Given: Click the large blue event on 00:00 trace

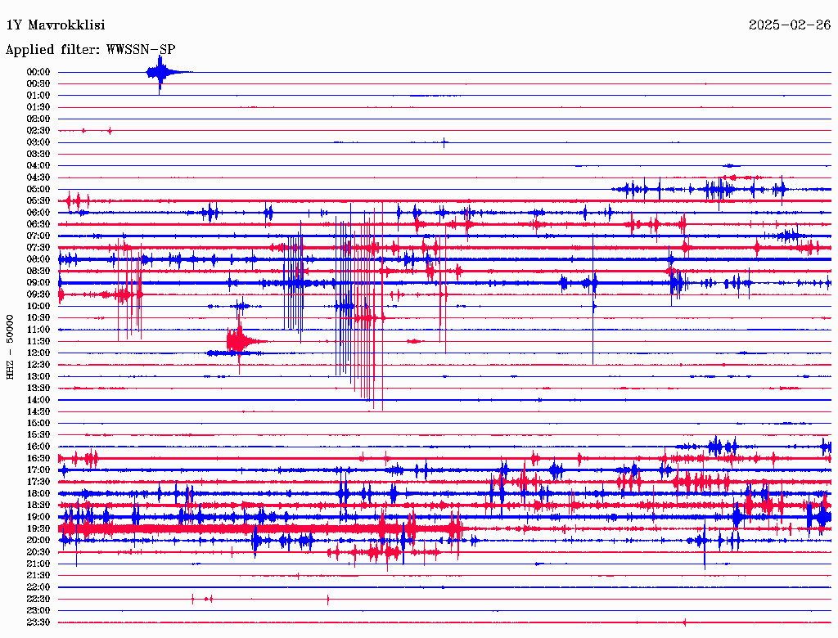Looking at the screenshot, I should coord(160,73).
